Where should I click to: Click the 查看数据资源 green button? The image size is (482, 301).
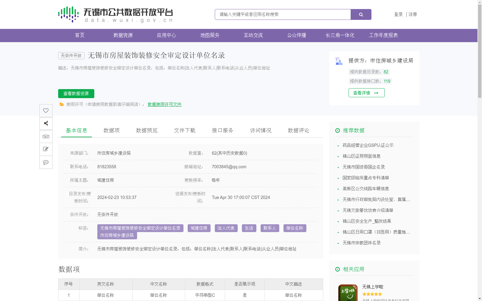point(76,94)
